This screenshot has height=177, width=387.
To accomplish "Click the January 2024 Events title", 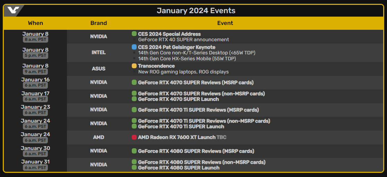I will [196, 11].
